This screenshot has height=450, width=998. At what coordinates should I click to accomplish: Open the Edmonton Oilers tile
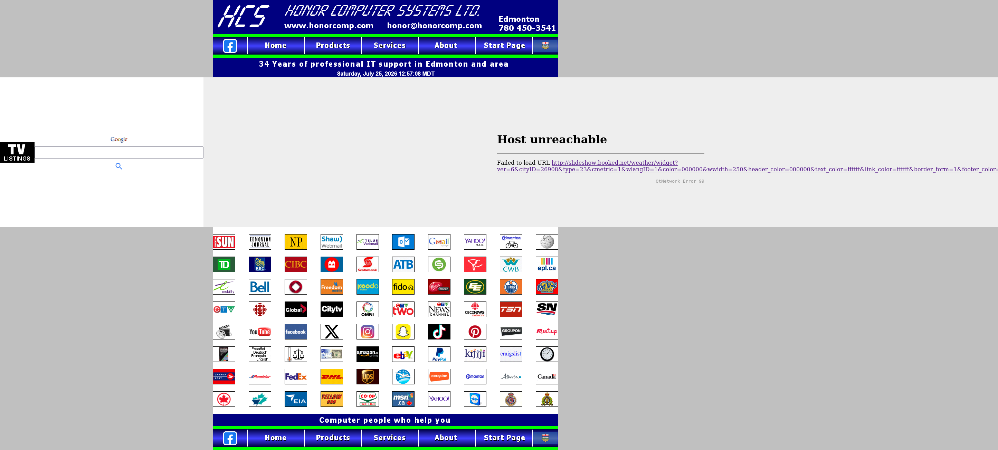coord(511,287)
